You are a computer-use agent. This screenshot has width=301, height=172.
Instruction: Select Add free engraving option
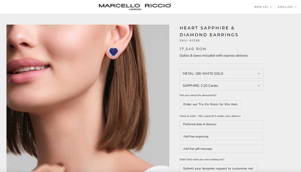pyautogui.click(x=221, y=136)
